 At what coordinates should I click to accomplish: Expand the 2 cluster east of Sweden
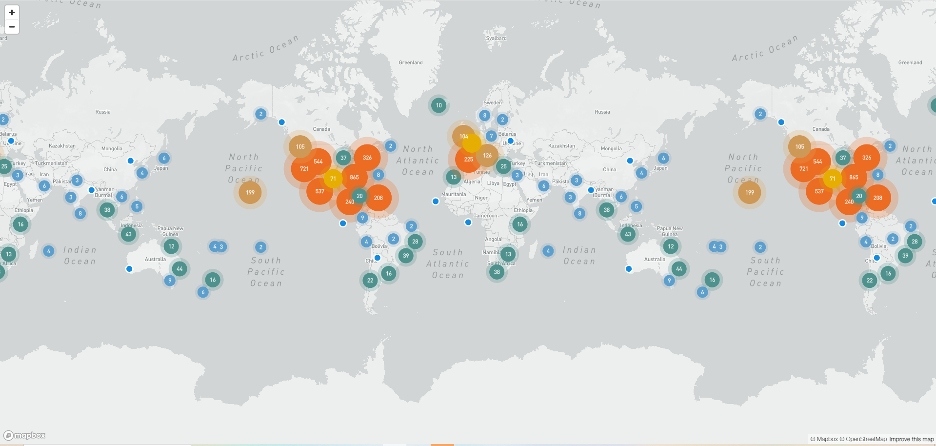pyautogui.click(x=502, y=120)
